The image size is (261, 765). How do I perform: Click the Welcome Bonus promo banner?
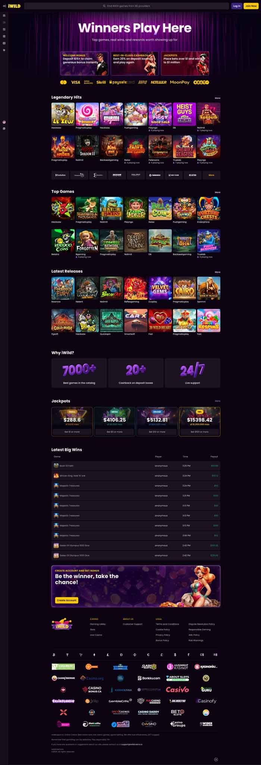point(84,63)
